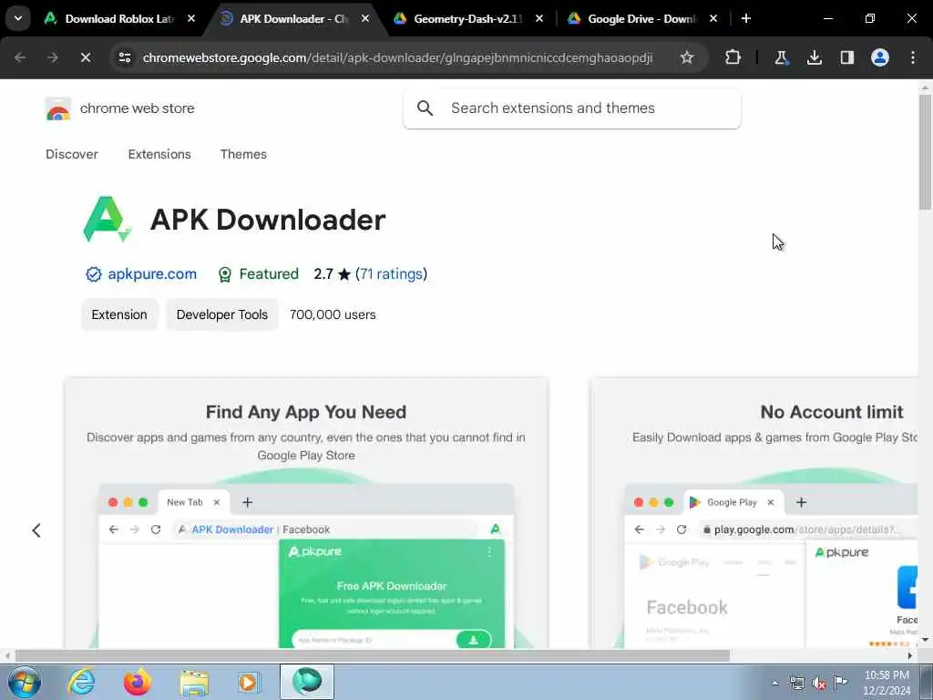The image size is (933, 700).
Task: Switch to Google Drive - Download tab
Action: point(642,18)
